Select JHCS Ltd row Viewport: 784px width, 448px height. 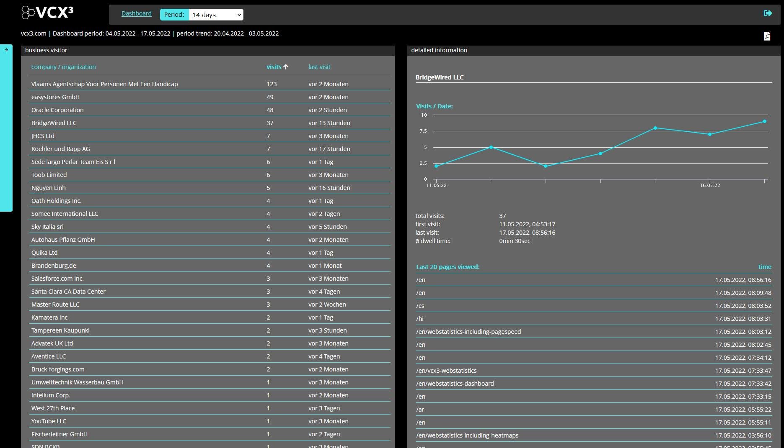click(210, 136)
